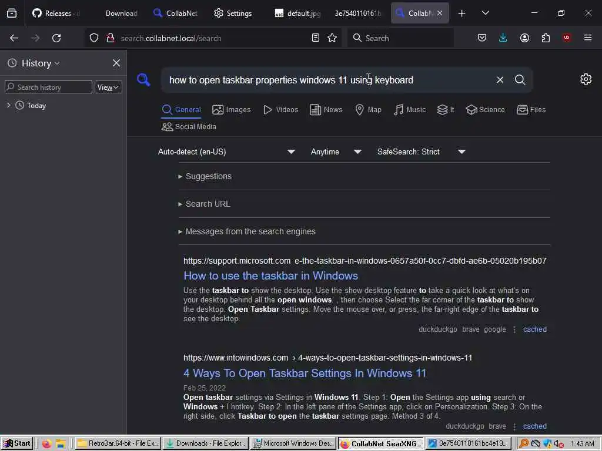The width and height of the screenshot is (602, 451).
Task: Select Science search category
Action: [x=485, y=110]
